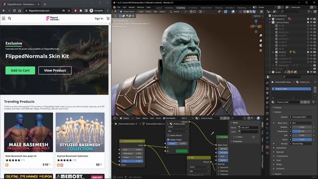The image size is (318, 179).
Task: Pause viewport rendering with the pause icon
Action: [x=261, y=11]
